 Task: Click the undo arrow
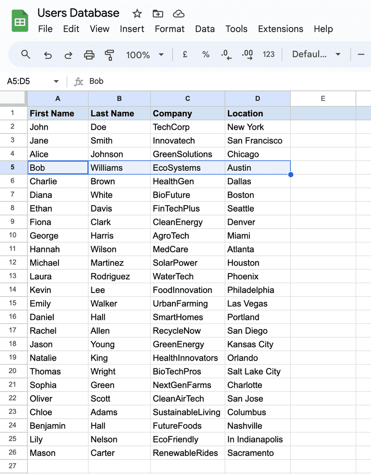pyautogui.click(x=48, y=55)
